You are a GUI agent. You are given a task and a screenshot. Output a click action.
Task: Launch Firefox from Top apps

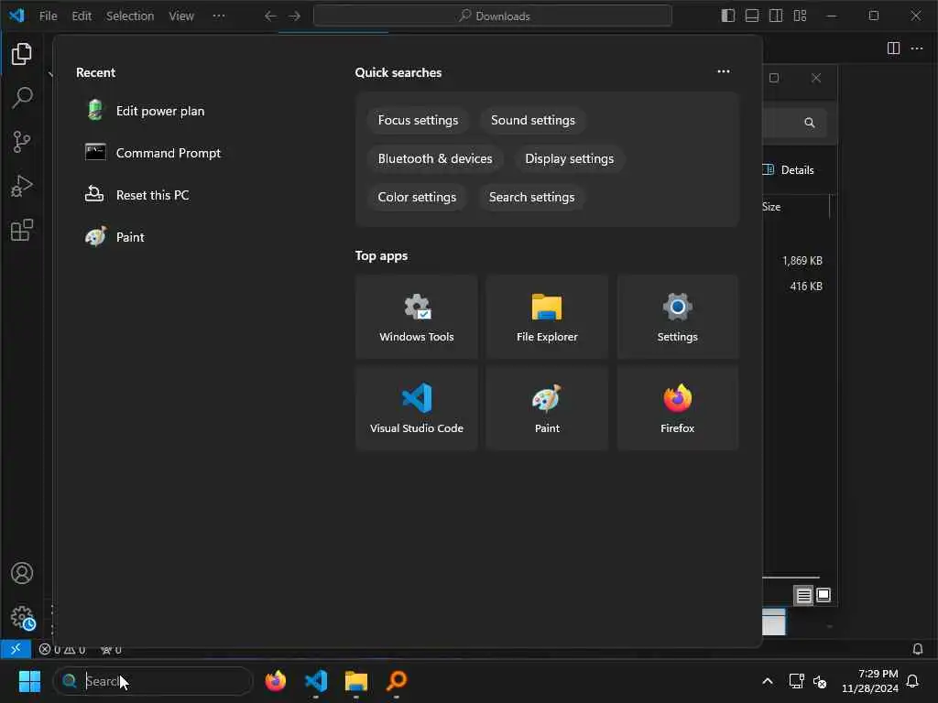(677, 408)
